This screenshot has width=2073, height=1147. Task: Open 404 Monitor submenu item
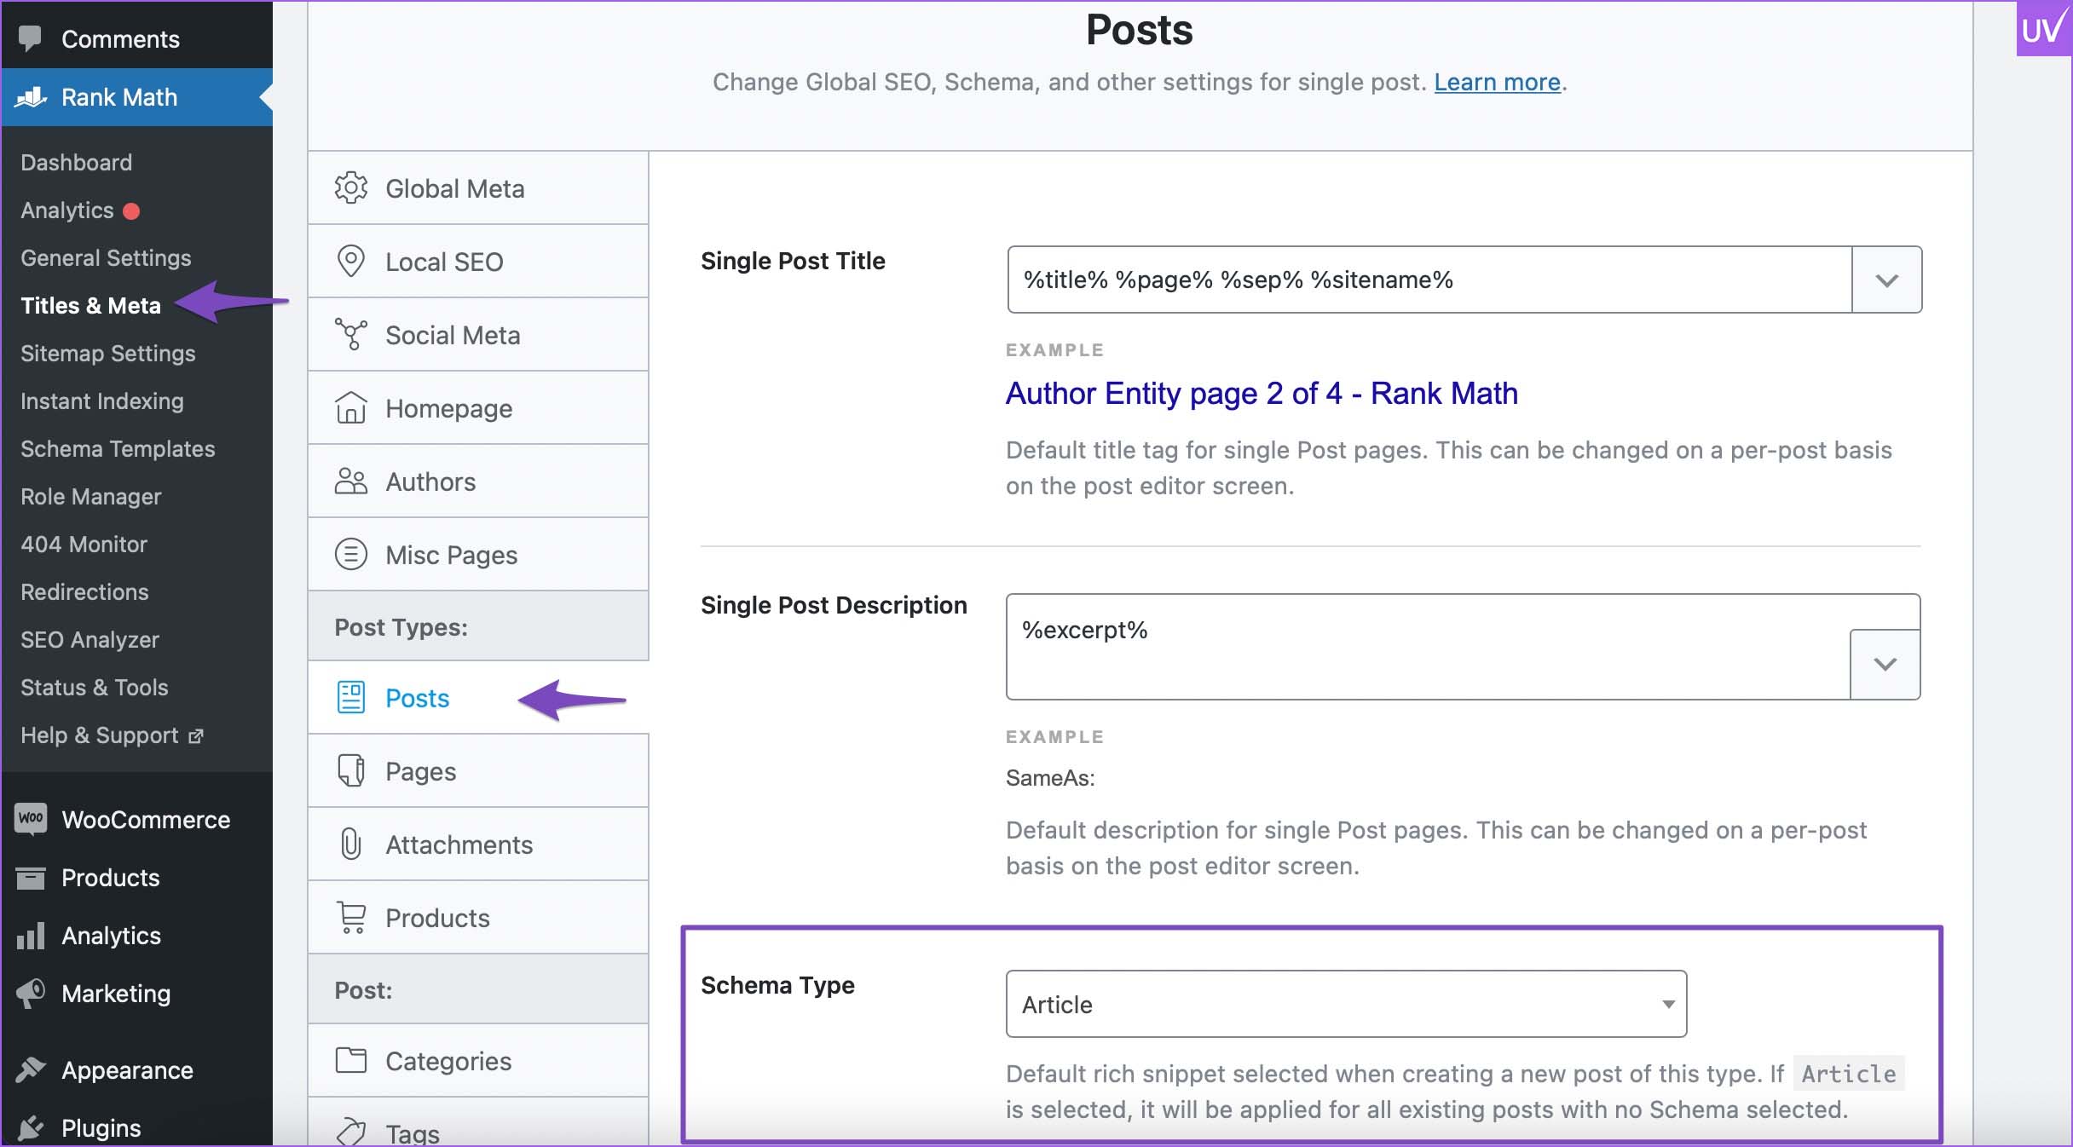[84, 544]
